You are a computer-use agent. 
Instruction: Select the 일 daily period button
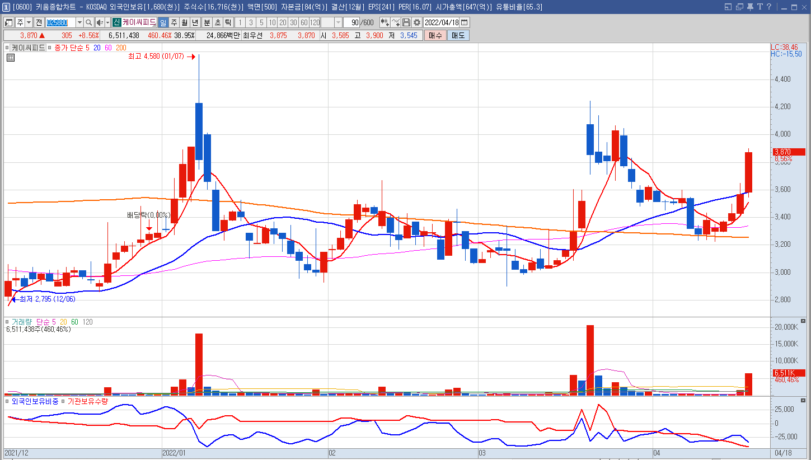(x=163, y=22)
